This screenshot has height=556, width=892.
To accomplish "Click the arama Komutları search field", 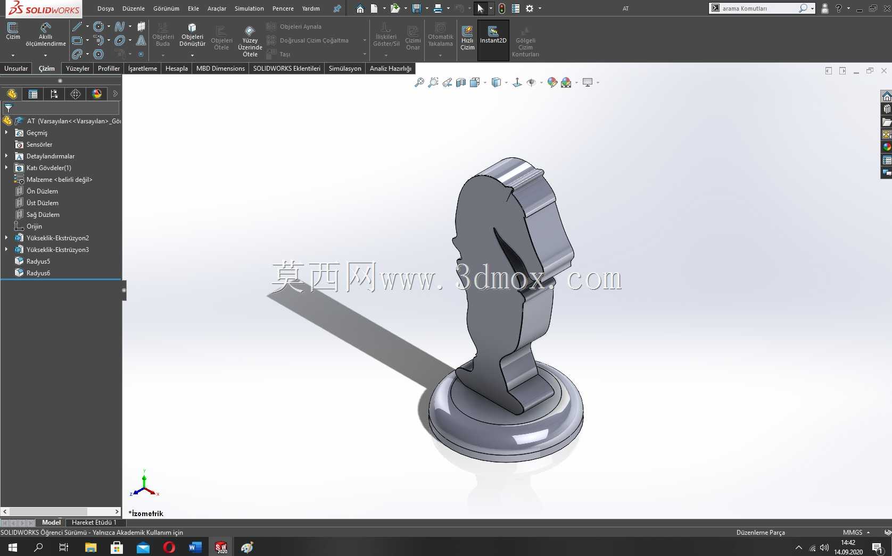I will 762,9.
